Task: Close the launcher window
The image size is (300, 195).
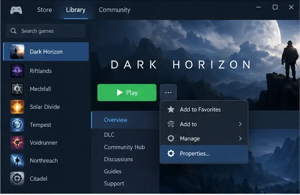Action: [291, 7]
